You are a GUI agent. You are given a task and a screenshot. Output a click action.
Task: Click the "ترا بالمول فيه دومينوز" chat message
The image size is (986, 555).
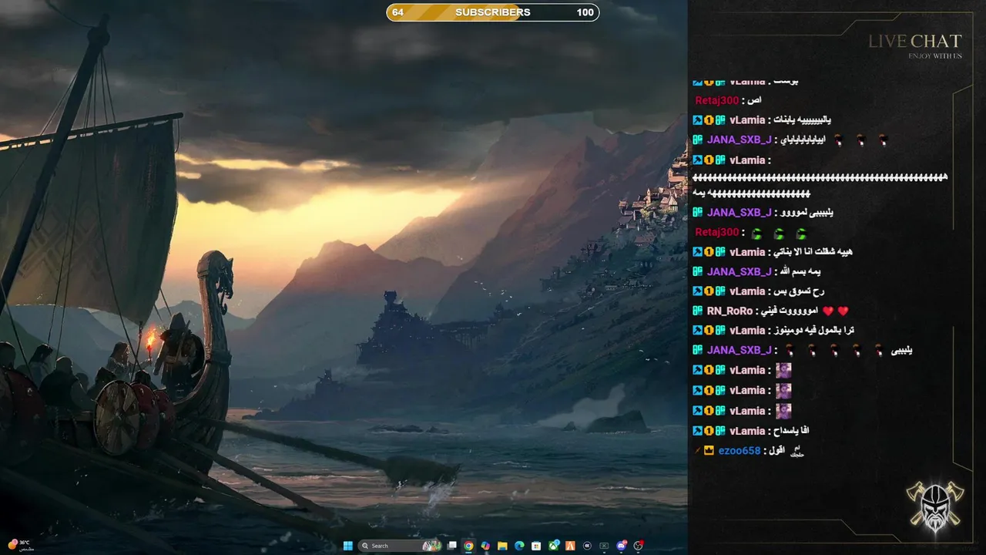[x=813, y=330]
